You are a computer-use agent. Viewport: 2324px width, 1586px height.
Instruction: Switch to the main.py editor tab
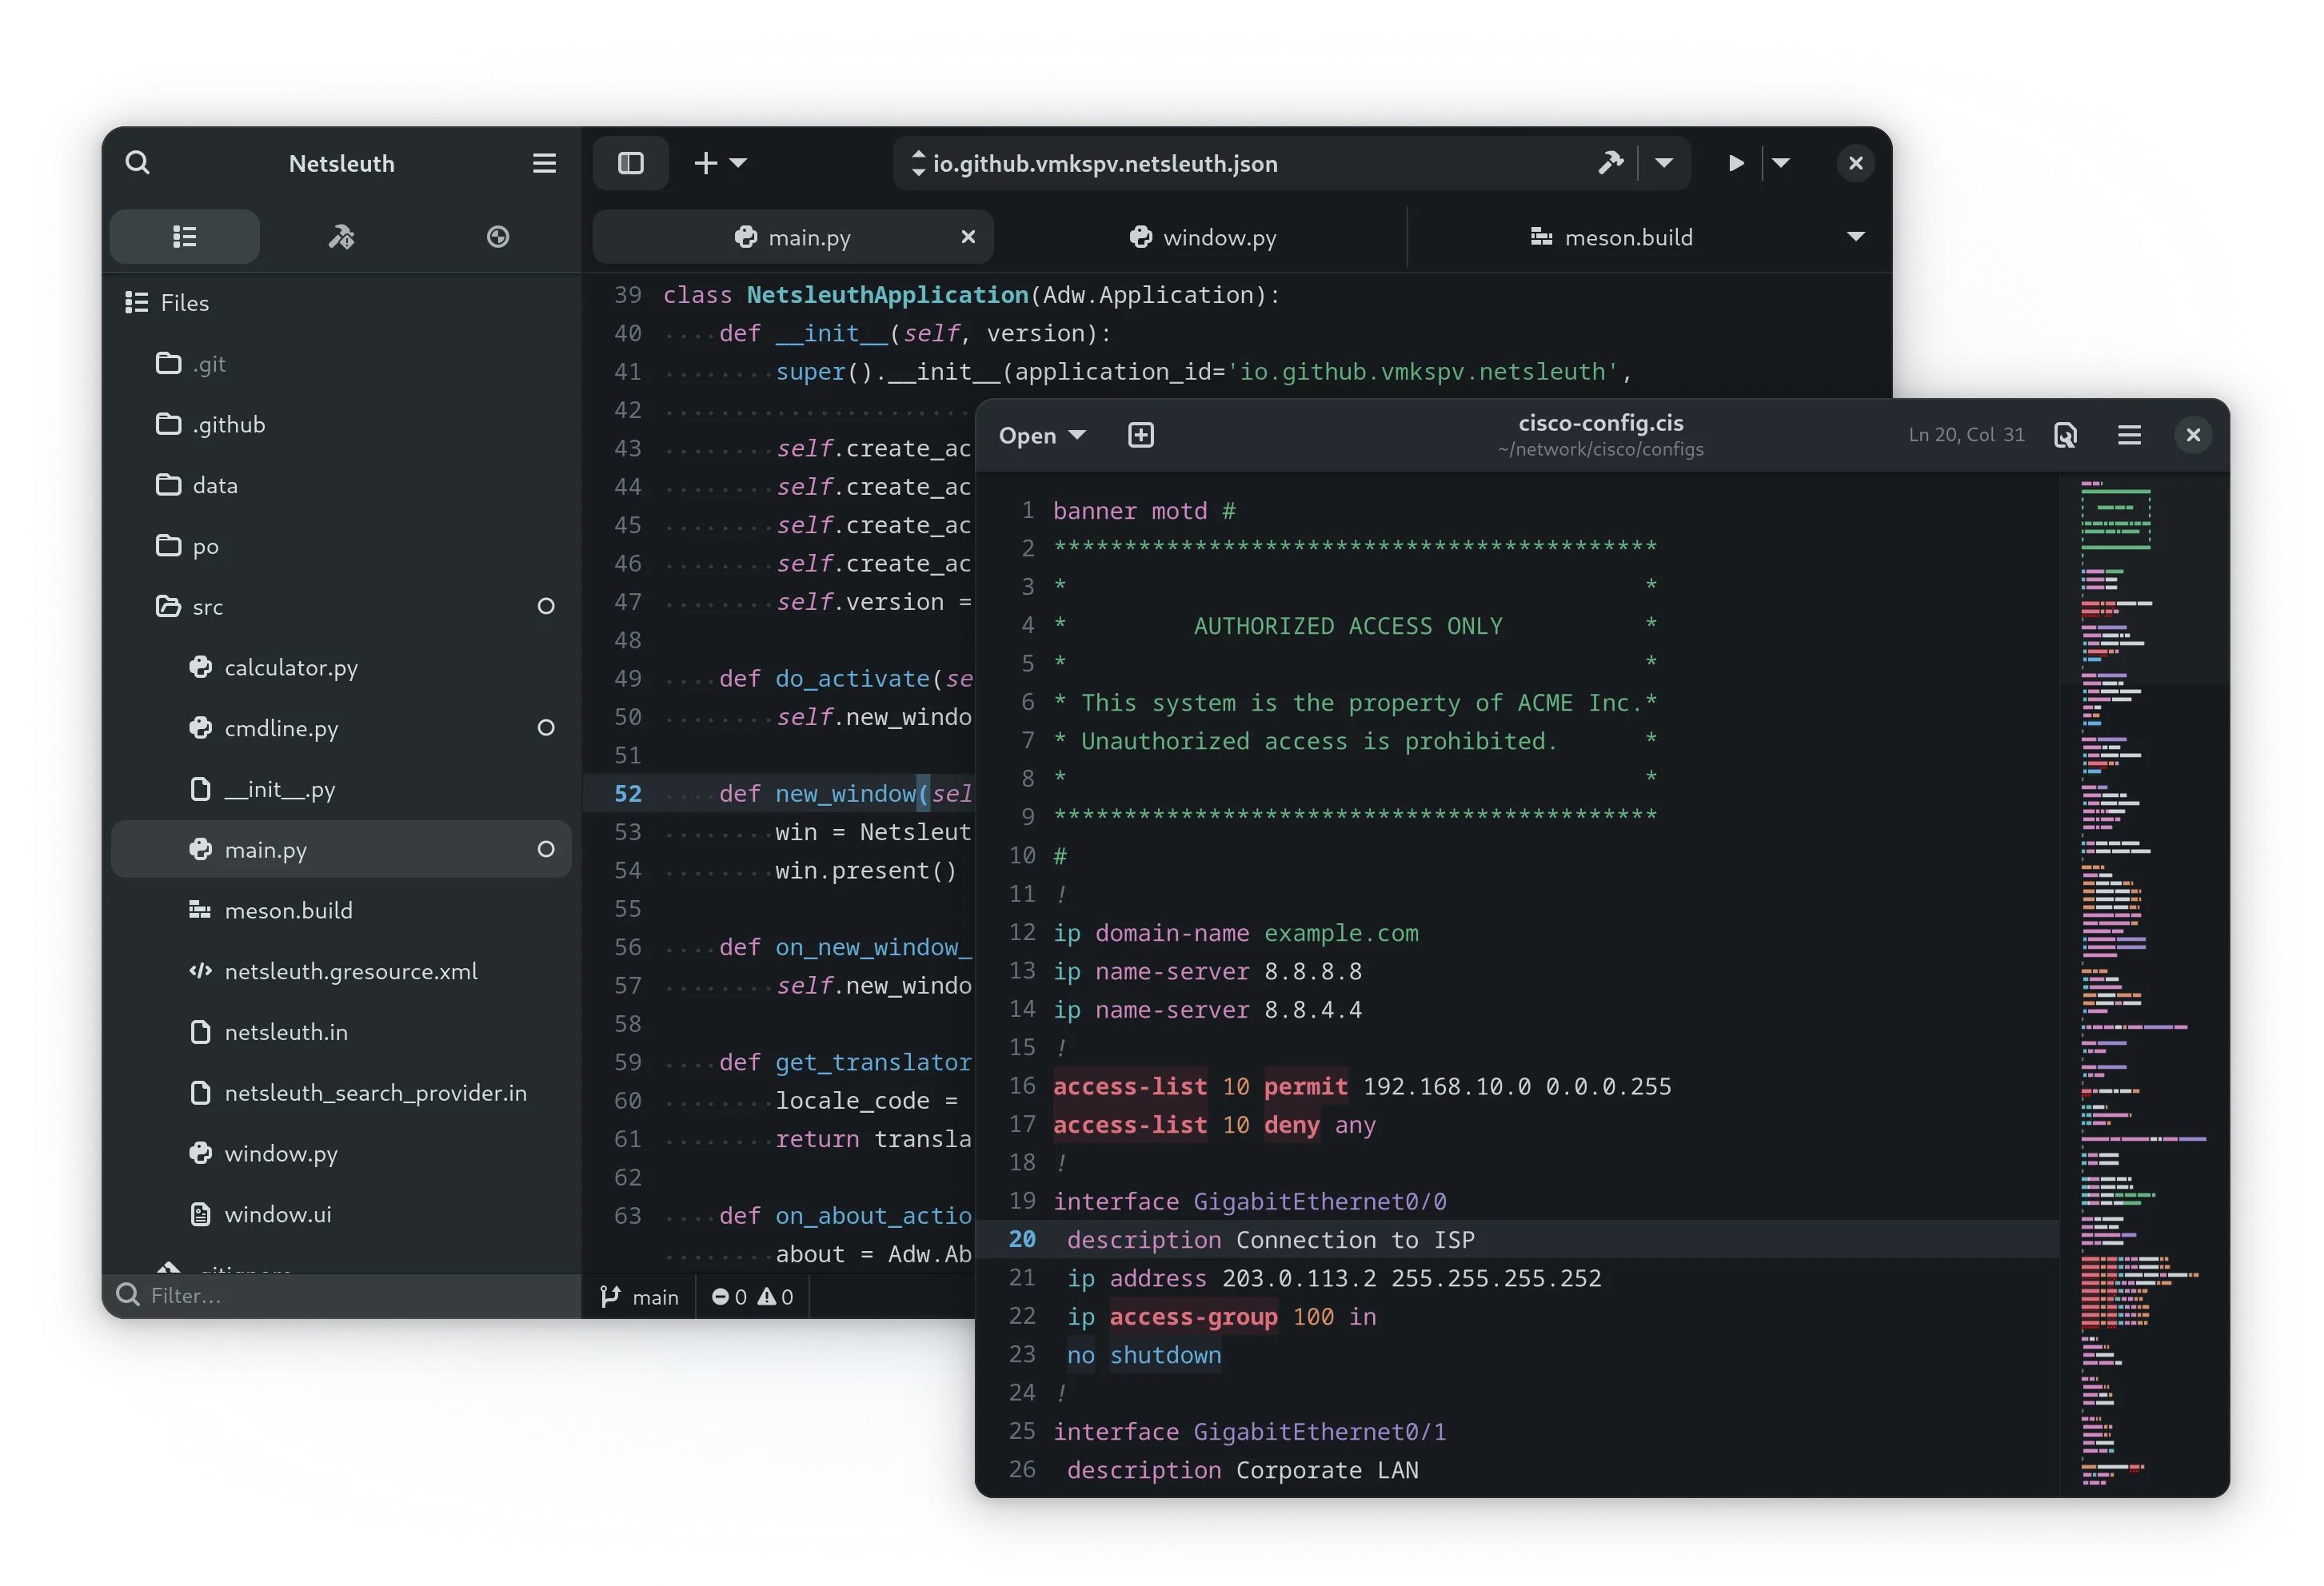coord(792,237)
